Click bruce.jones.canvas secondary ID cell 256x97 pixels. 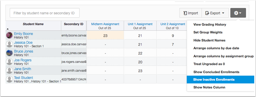pos(74,53)
